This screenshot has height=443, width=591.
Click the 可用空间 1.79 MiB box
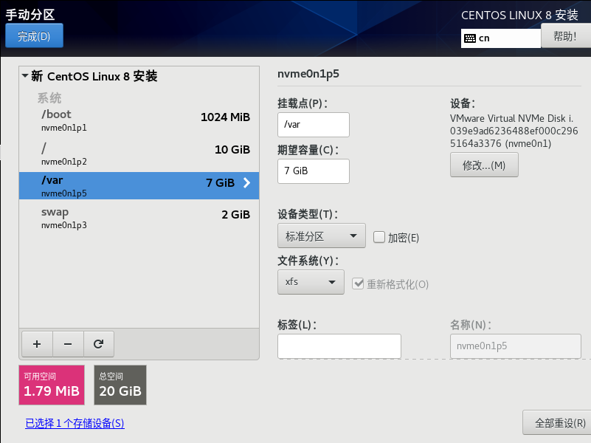pyautogui.click(x=52, y=385)
